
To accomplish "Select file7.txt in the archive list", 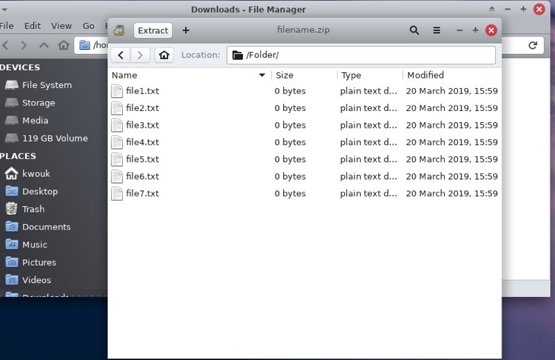I will click(142, 194).
